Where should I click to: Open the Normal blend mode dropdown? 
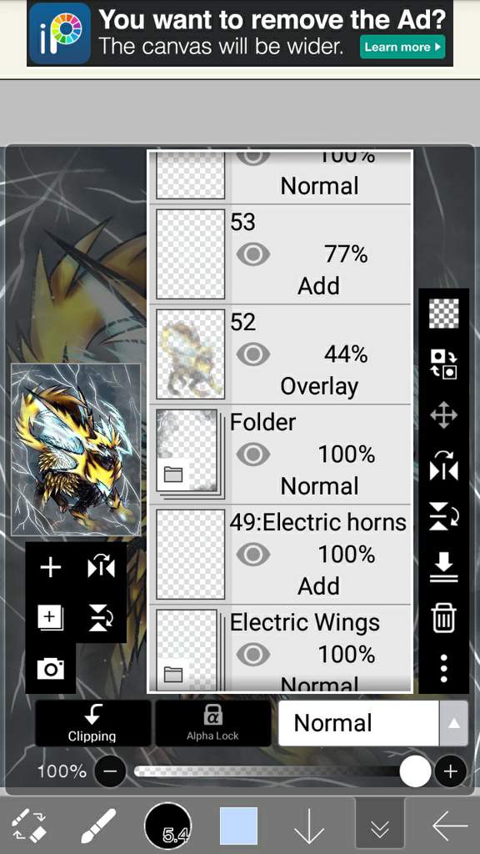tap(372, 723)
